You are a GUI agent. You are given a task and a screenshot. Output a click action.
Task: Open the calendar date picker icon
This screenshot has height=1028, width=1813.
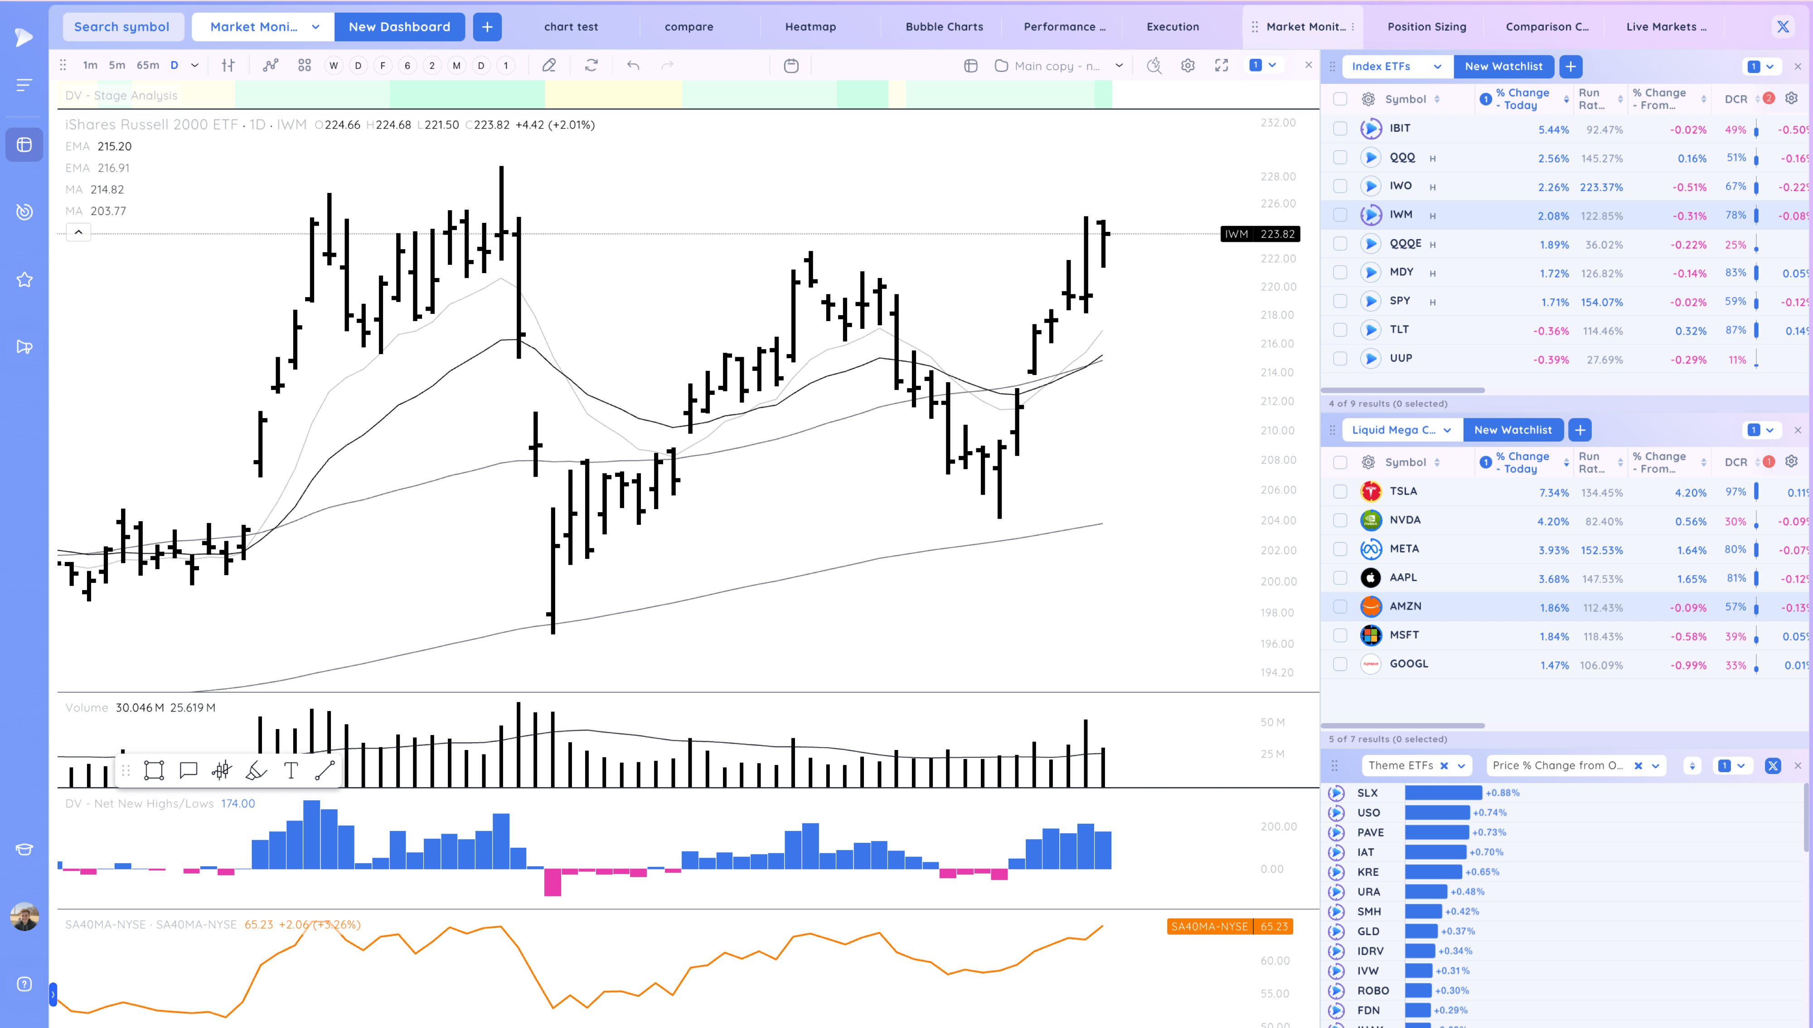point(790,66)
